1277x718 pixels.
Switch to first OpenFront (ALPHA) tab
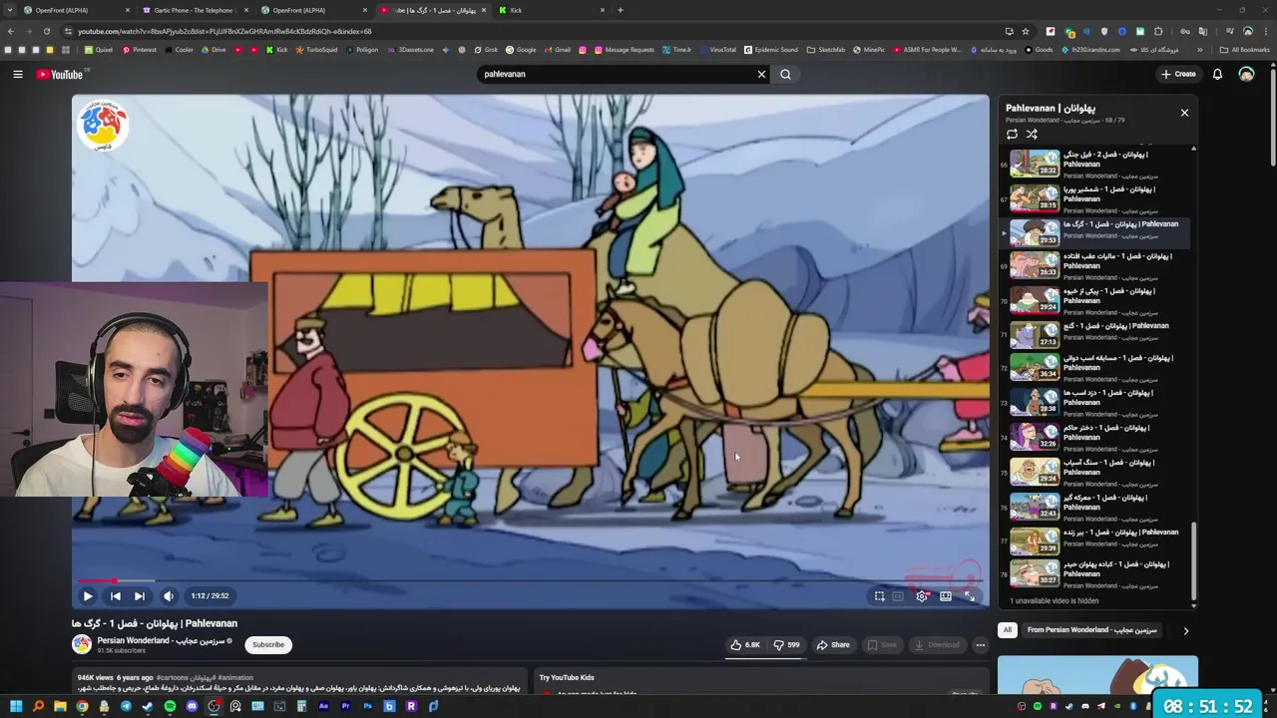pos(75,10)
